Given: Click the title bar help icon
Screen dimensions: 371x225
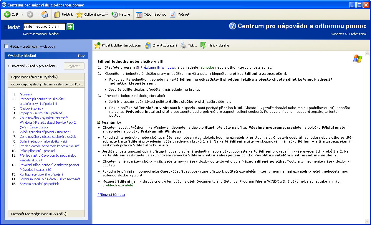Looking at the screenshot, I should pos(4,5).
